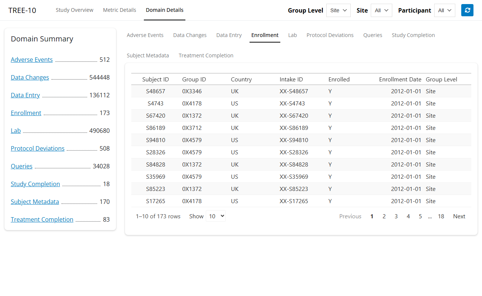Click Adverse Events link in Domain Summary
Screen dimensions: 482x296
[x=32, y=60]
